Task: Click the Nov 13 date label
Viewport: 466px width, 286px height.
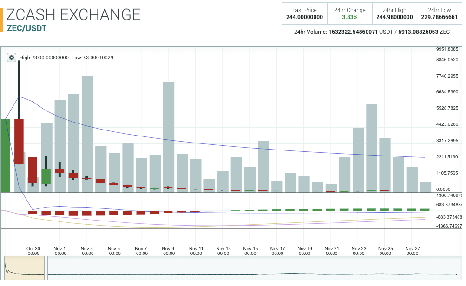Action: [223, 251]
